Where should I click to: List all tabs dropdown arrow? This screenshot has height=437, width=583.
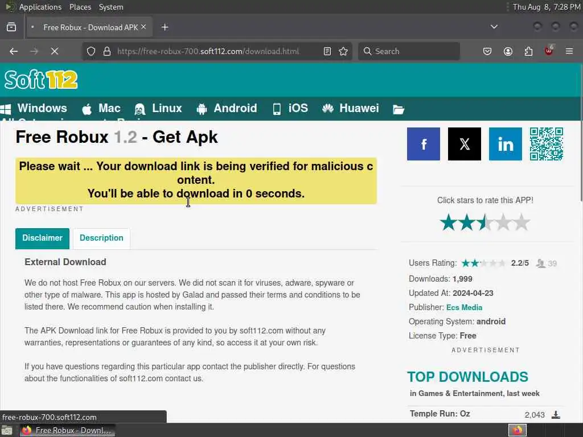coord(494,27)
